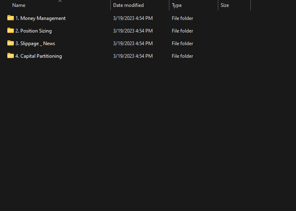
Task: Click the '2. Position Sizing' folder name
Action: pyautogui.click(x=33, y=31)
